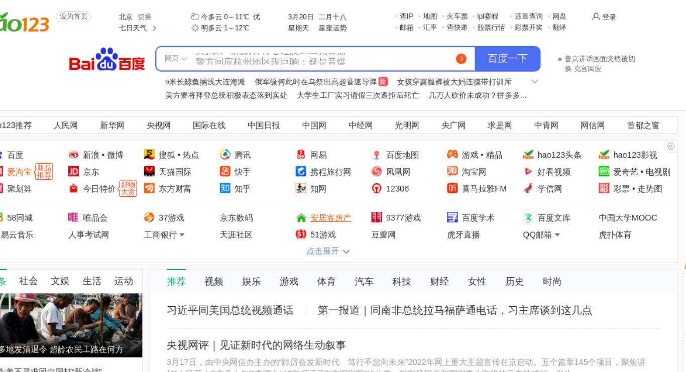Open headline 习近平同美国总统视频通话
This screenshot has width=686, height=372.
[230, 310]
